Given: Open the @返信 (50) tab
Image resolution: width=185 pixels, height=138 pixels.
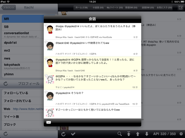Looking at the screenshot, I should tap(98, 7).
